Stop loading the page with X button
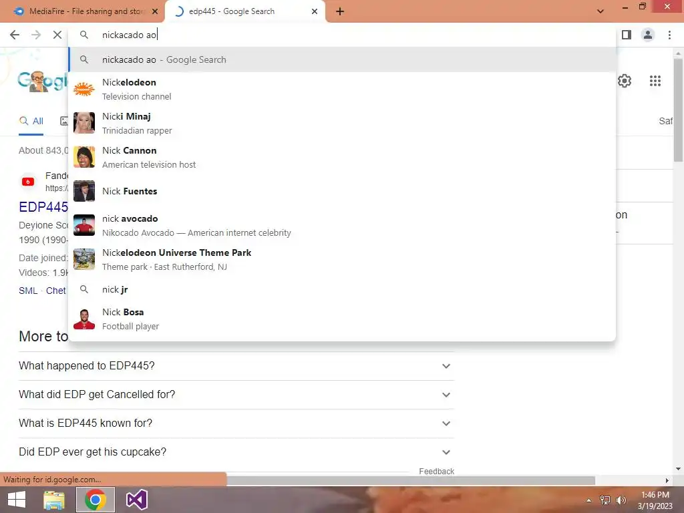 coord(57,35)
